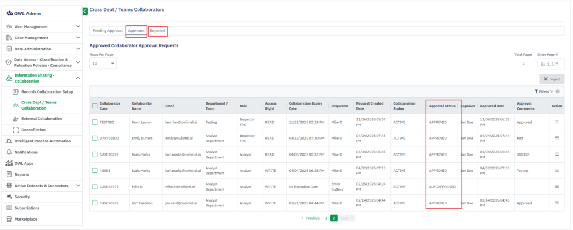Switch to the Pending Approval tab
This screenshot has width=573, height=230.
(107, 31)
